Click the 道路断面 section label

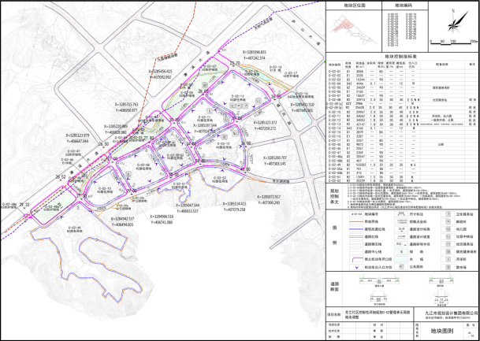click(334, 288)
